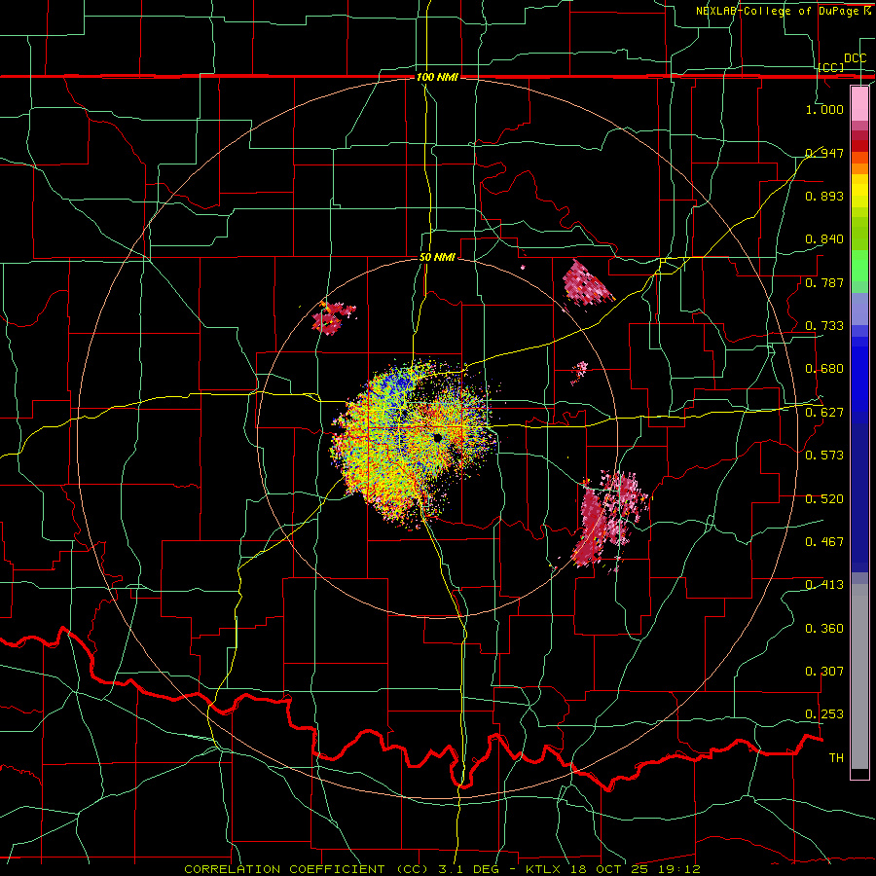Click the magenta echo northeast near 50 NMI ring

[586, 285]
